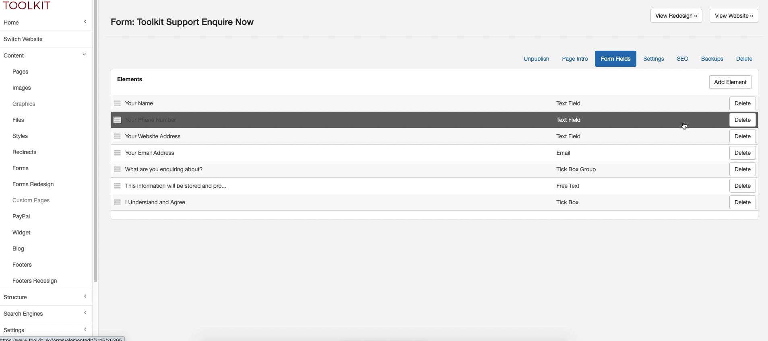Viewport: 768px width, 341px height.
Task: Click the TOOLKIT logo
Action: pyautogui.click(x=27, y=6)
